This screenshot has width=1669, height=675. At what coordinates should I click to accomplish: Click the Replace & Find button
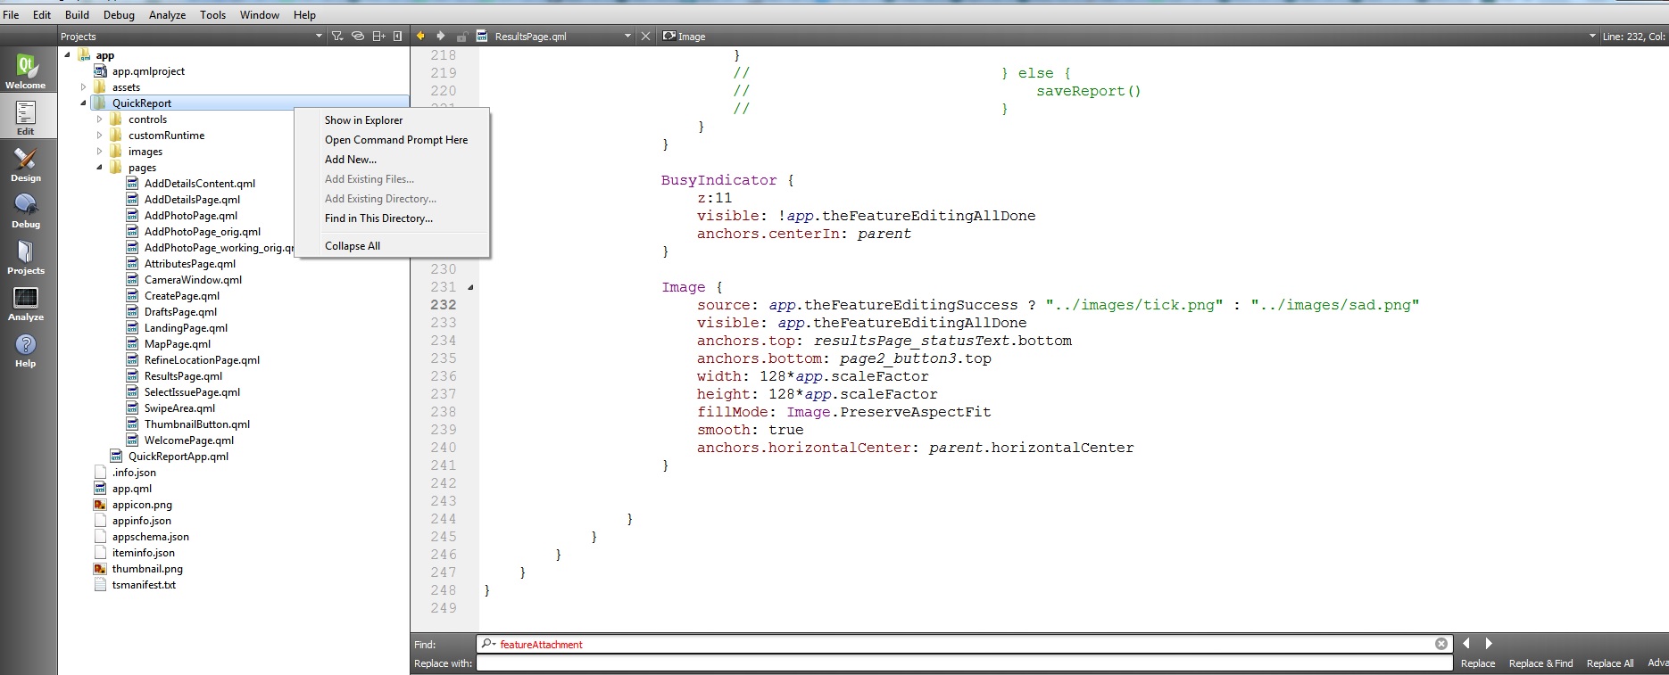[1540, 663]
